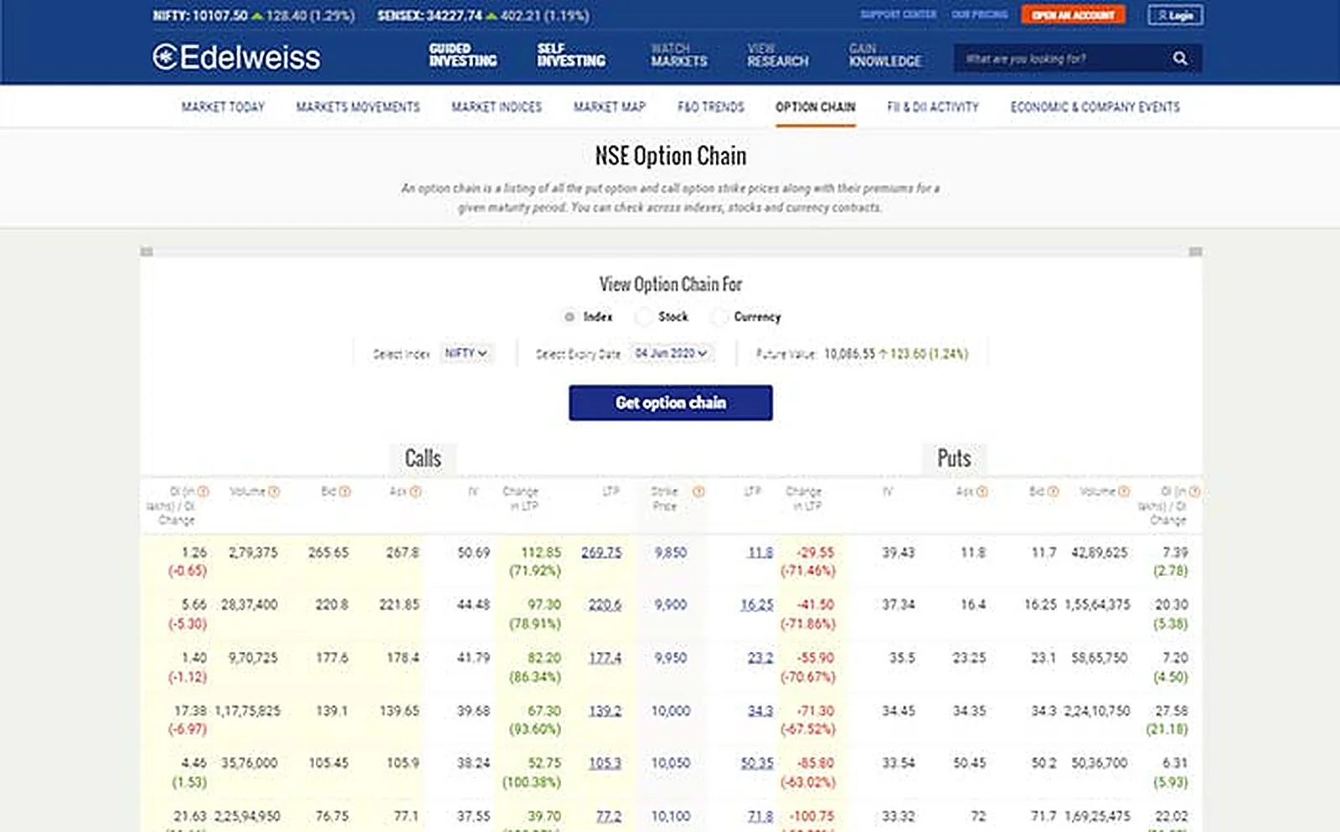This screenshot has height=832, width=1340.
Task: Open Self Investing menu
Action: coord(571,55)
